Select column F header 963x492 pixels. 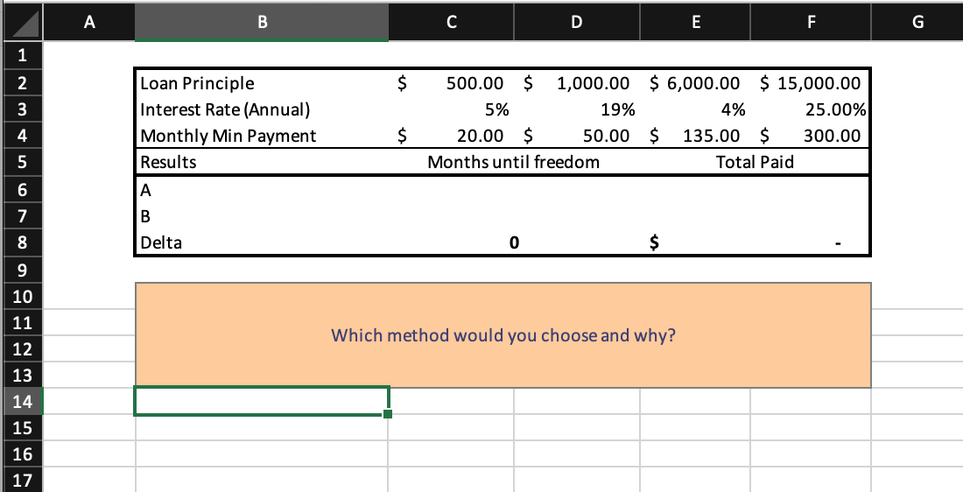(811, 22)
